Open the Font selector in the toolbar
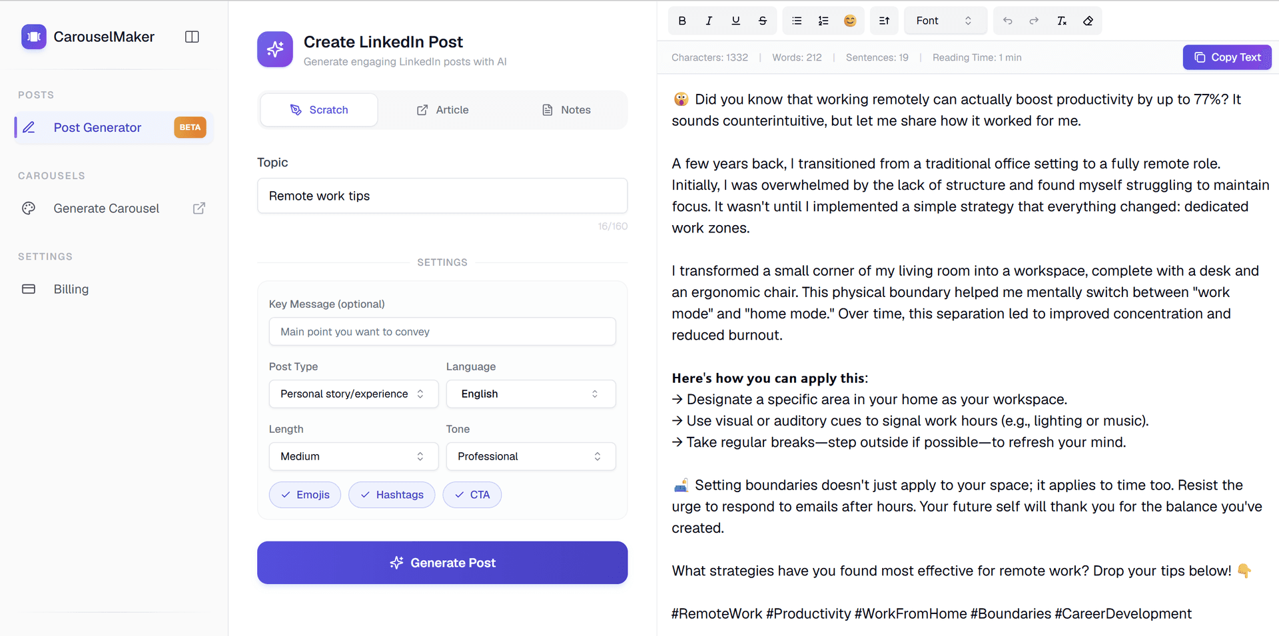This screenshot has height=636, width=1279. pos(945,21)
